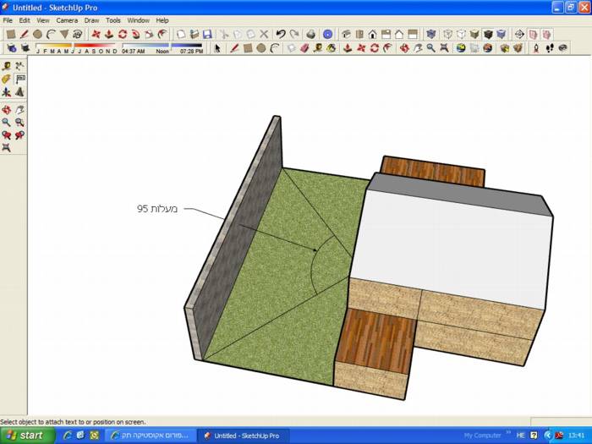Switch to Iso standard view

[346, 35]
